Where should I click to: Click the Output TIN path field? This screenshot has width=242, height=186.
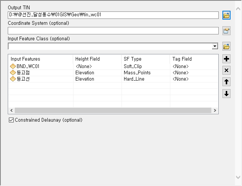(113, 15)
